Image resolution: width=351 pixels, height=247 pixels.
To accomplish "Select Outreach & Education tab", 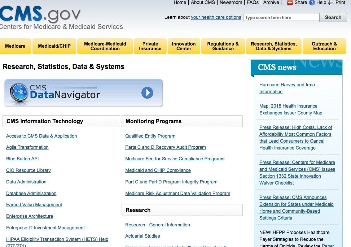I will pos(324,46).
